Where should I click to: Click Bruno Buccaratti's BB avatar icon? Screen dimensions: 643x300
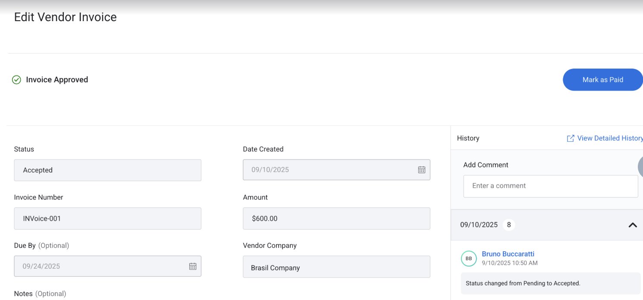coord(469,259)
